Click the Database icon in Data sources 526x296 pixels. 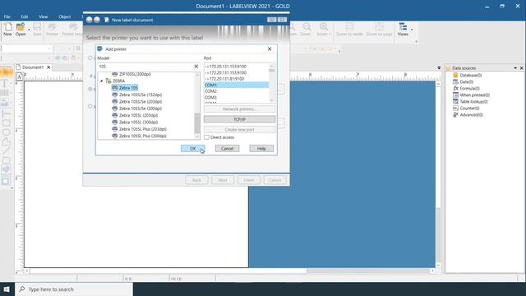click(x=455, y=75)
